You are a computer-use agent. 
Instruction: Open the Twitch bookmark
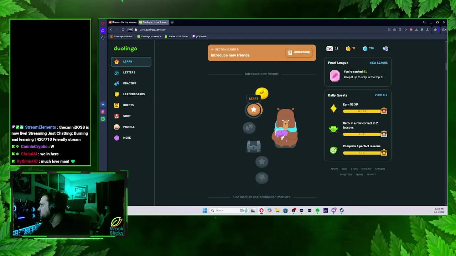coord(199,36)
